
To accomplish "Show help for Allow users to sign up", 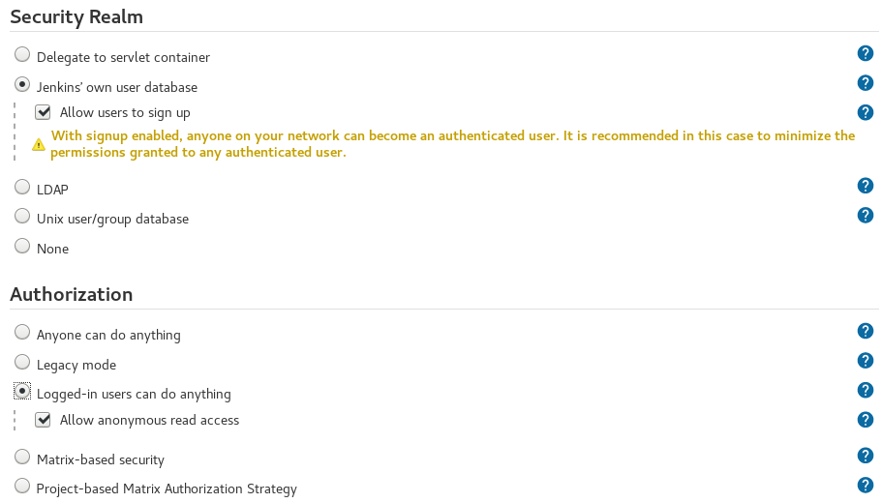I will point(866,112).
